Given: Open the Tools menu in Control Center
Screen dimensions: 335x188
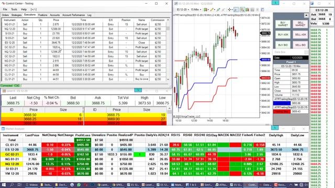Looking at the screenshot, I should click(x=14, y=9).
